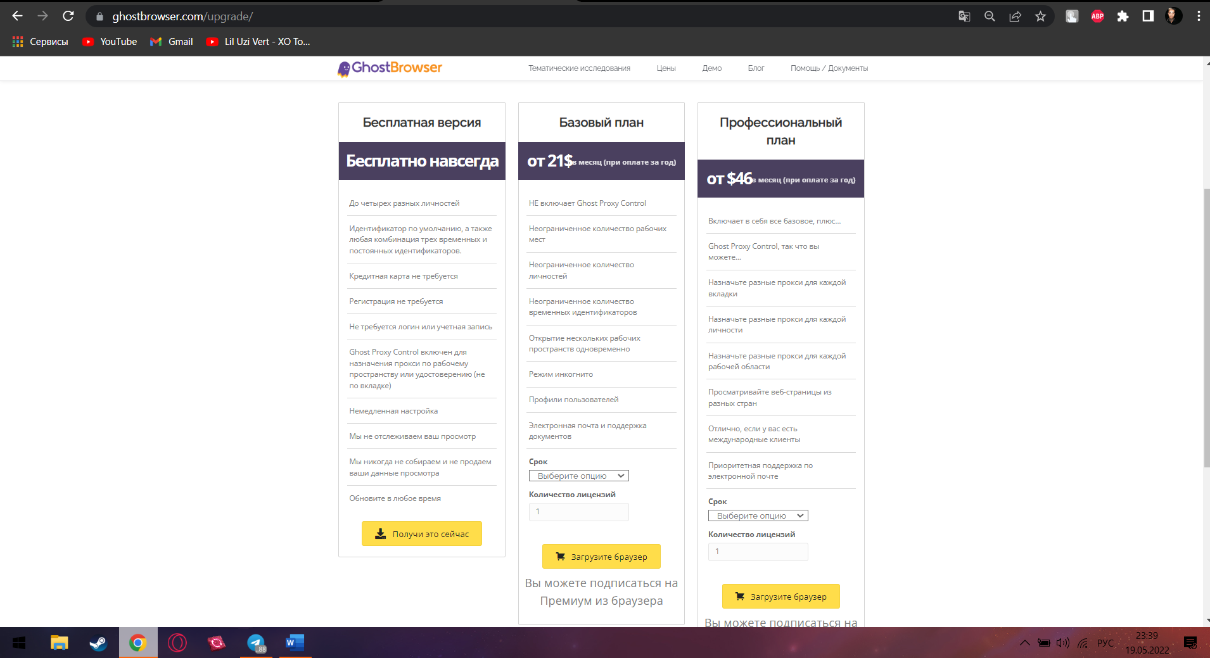
Task: Open the notification center icon
Action: pos(1190,643)
